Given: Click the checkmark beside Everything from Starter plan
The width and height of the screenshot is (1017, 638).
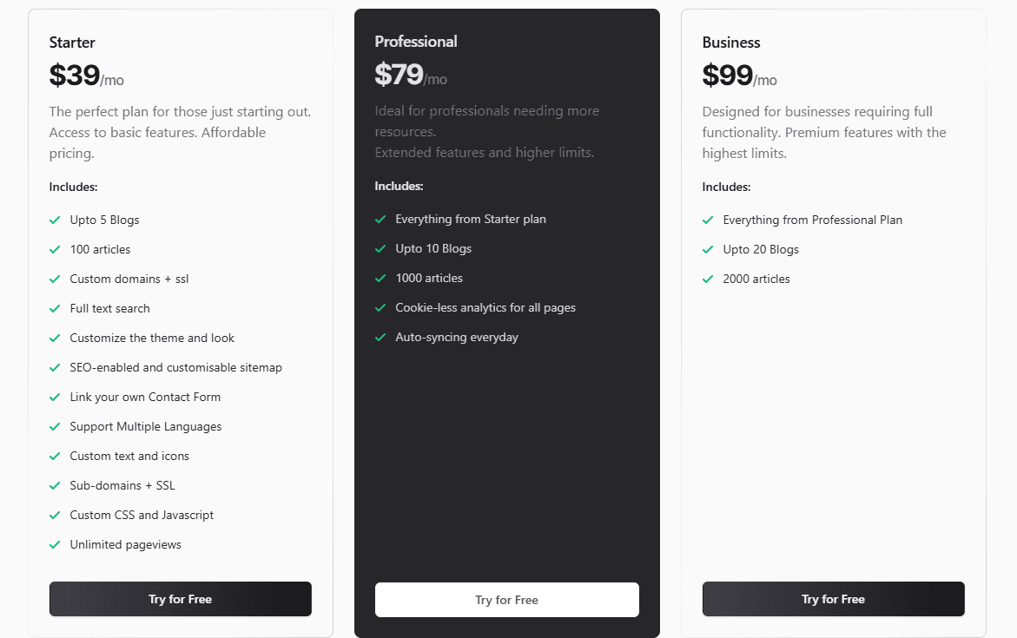Looking at the screenshot, I should click(x=381, y=220).
